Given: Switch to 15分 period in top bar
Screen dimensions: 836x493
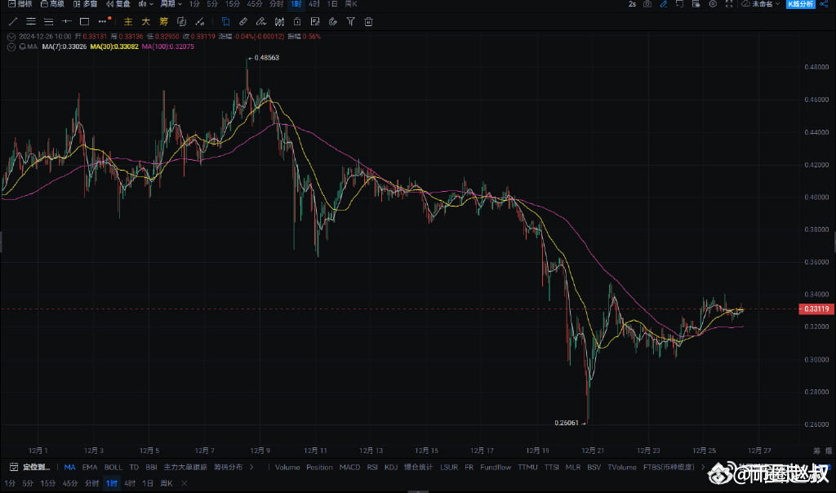Looking at the screenshot, I should click(x=233, y=4).
